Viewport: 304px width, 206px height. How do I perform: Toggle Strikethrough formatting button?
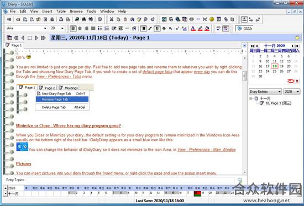(x=164, y=29)
